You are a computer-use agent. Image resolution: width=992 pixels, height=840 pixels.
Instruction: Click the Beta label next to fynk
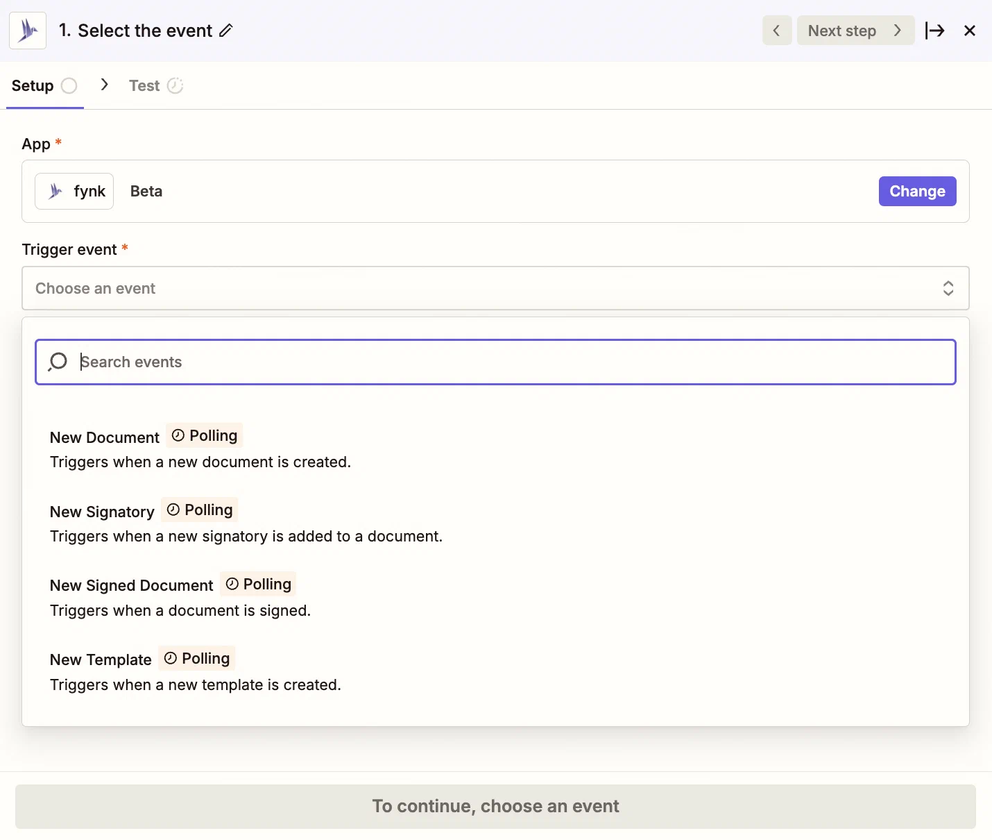(146, 191)
